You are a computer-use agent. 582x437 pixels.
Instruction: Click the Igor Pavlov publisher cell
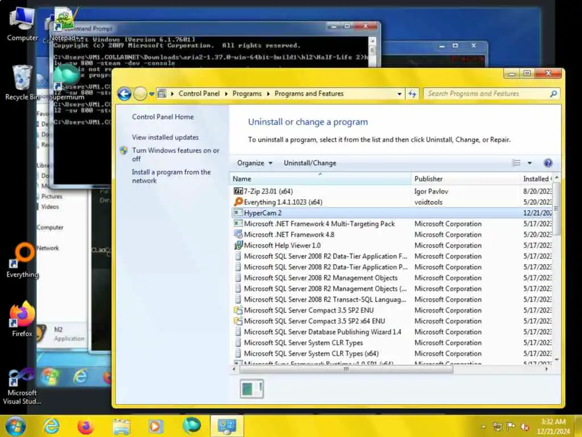[x=431, y=191]
